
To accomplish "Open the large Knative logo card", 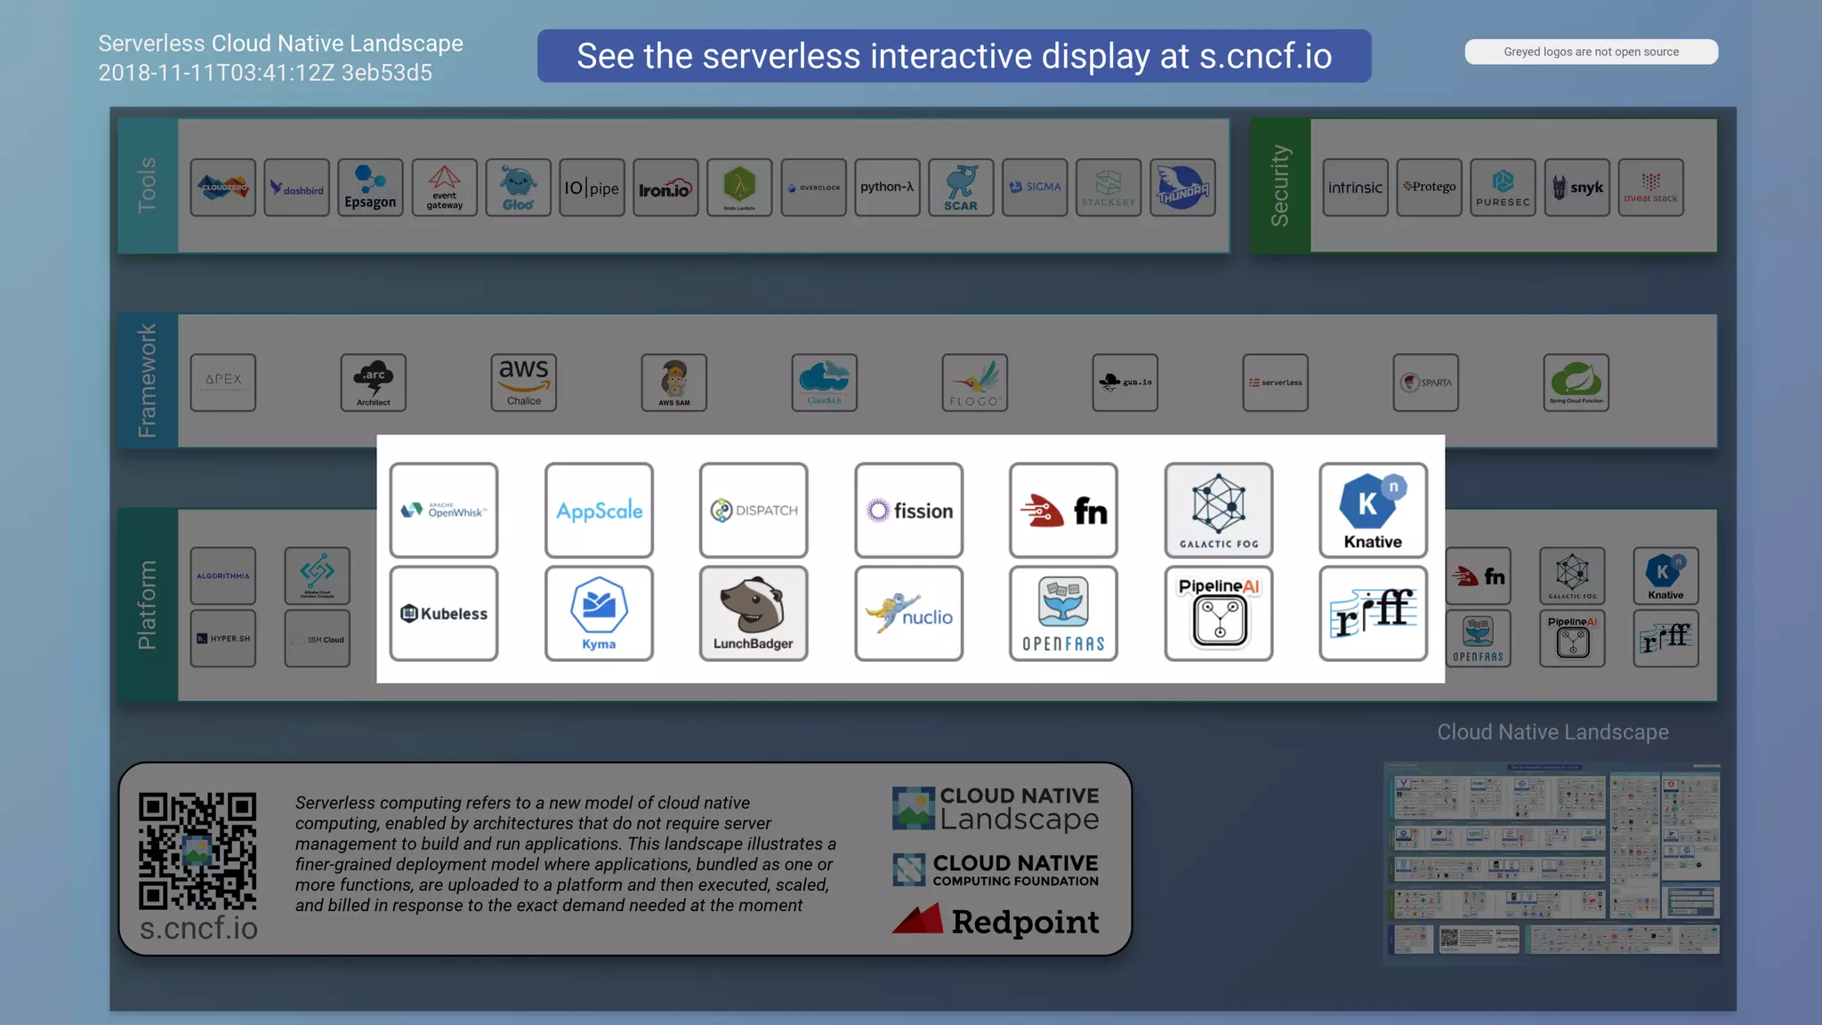I will click(1373, 510).
